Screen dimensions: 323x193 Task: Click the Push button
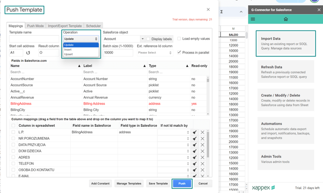(182, 184)
